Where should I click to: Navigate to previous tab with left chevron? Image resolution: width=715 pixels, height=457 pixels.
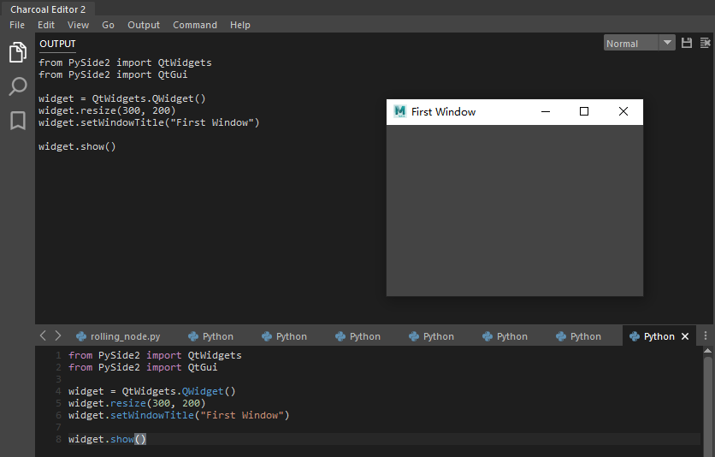[x=43, y=335]
